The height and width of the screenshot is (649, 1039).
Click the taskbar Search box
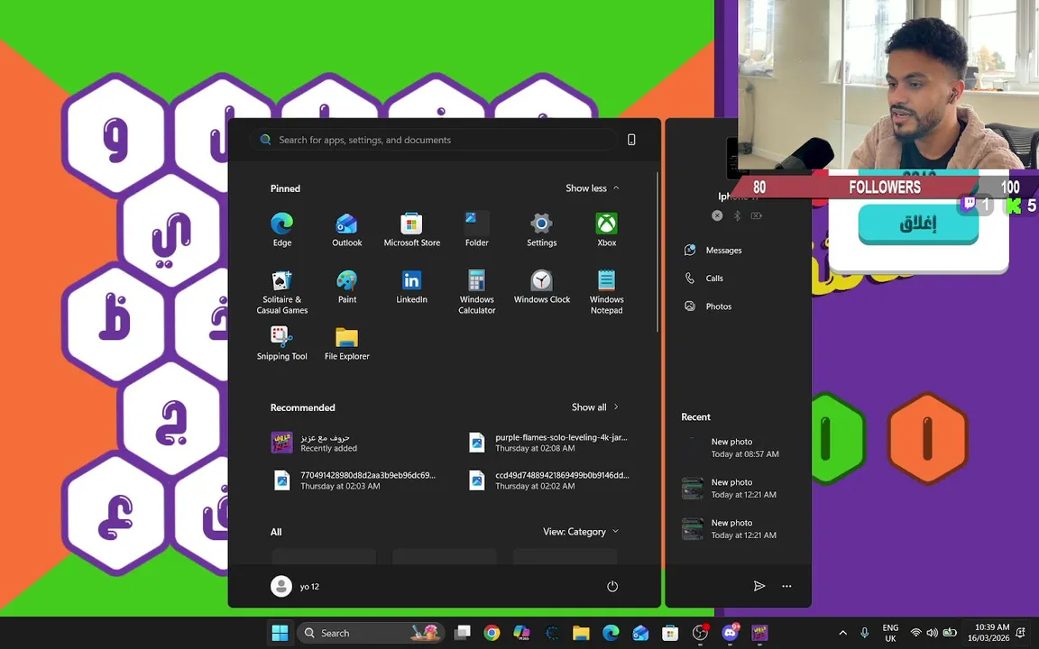click(x=371, y=633)
